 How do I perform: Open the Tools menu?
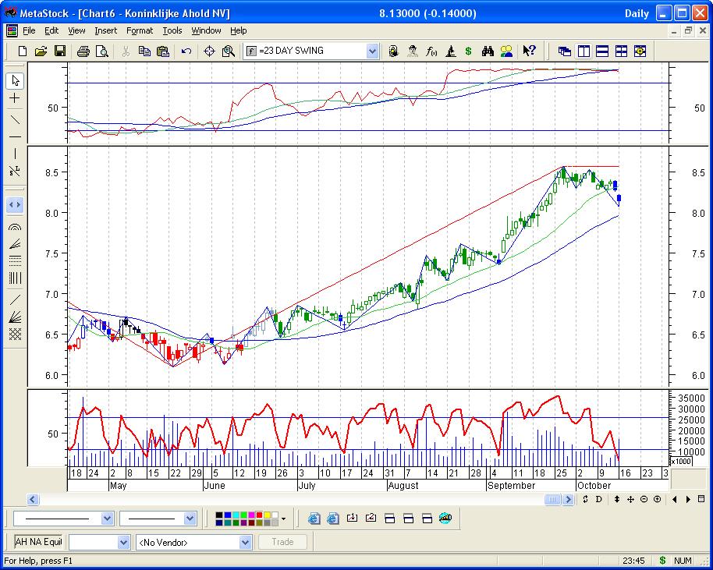172,30
